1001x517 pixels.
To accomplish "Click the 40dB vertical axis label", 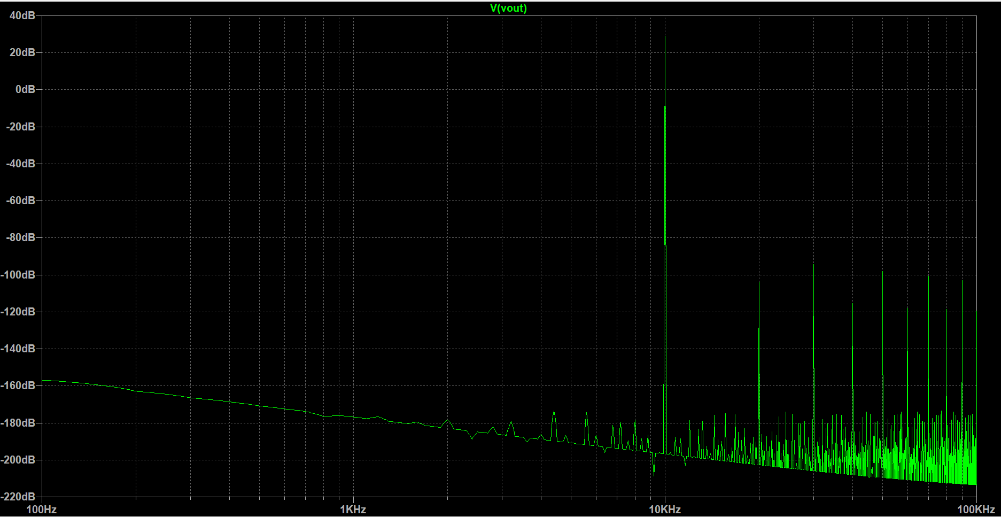I will click(22, 16).
